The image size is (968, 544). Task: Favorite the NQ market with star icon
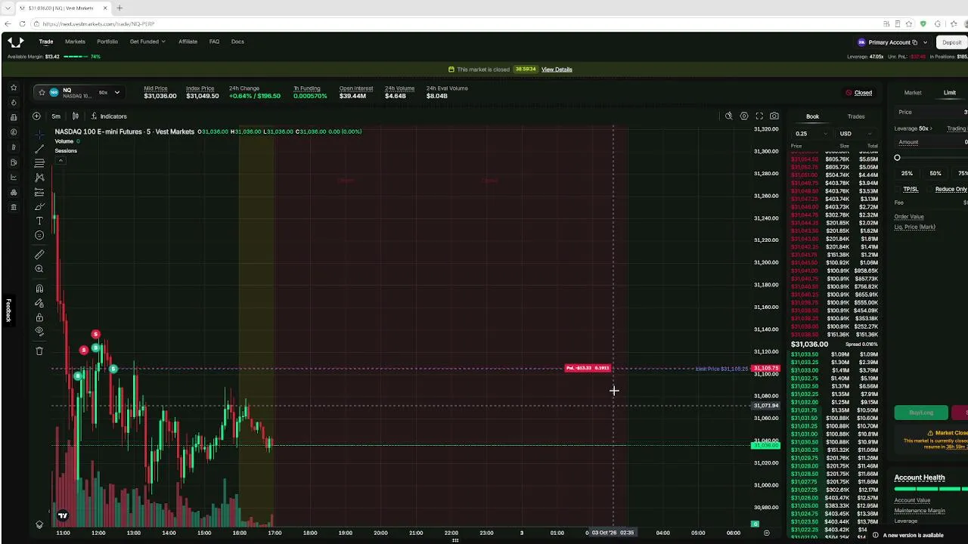(x=42, y=92)
